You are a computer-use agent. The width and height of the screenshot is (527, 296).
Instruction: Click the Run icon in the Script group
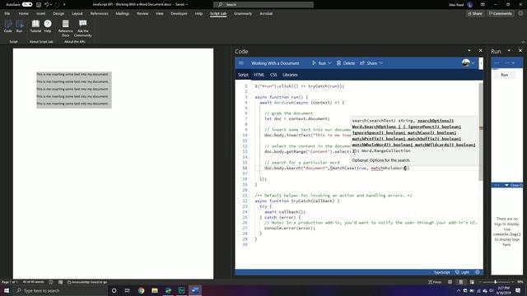(20, 26)
